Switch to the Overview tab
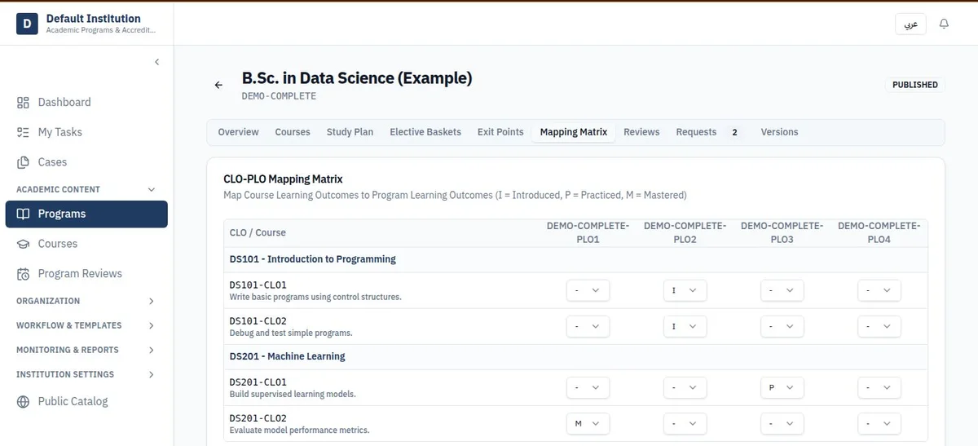This screenshot has width=978, height=446. pos(238,132)
